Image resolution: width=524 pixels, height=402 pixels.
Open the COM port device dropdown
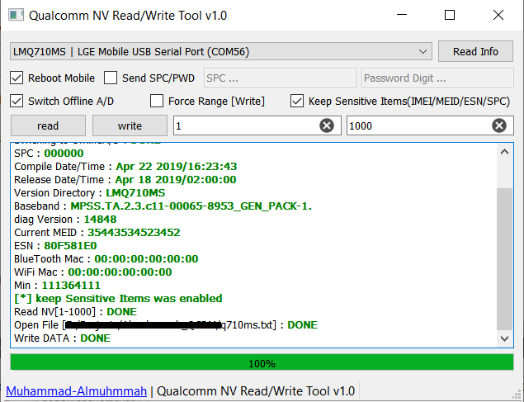221,51
